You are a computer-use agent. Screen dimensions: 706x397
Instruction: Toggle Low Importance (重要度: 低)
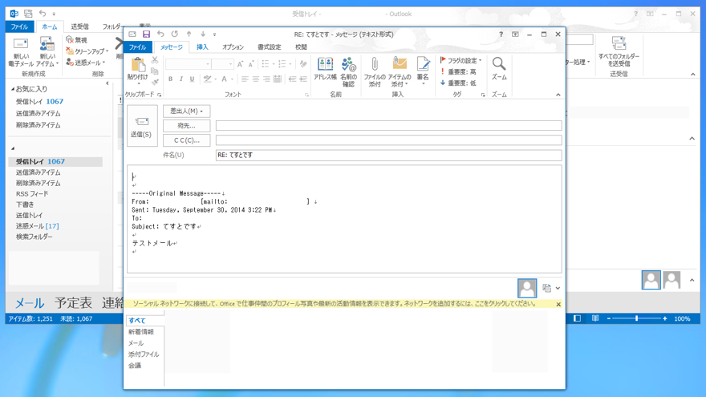458,83
